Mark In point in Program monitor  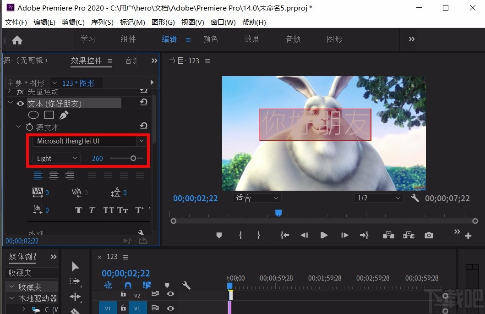point(240,235)
